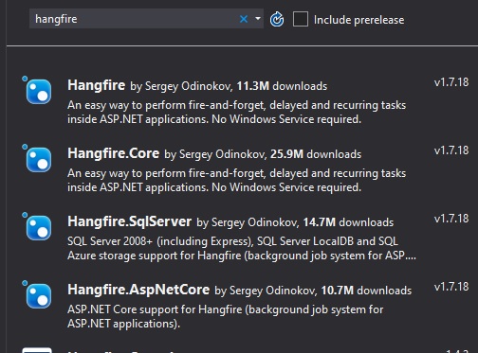
Task: Clear the hangfire search text
Action: (244, 19)
